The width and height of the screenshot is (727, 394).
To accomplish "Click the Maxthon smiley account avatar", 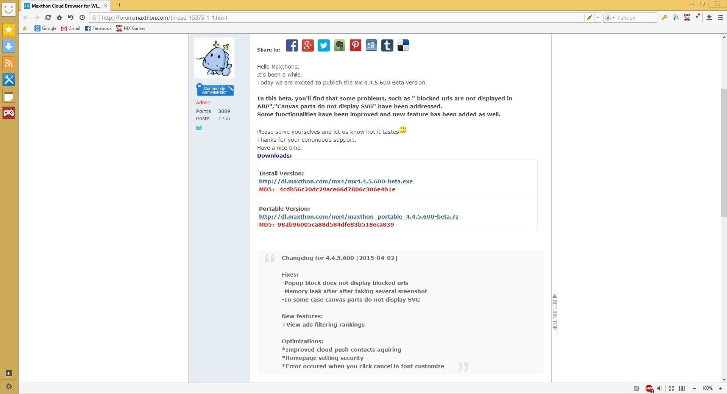I will coord(9,9).
